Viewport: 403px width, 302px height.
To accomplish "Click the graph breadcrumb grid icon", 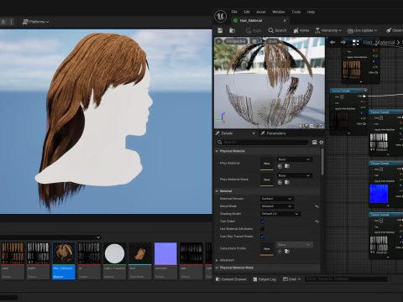I will (355, 43).
